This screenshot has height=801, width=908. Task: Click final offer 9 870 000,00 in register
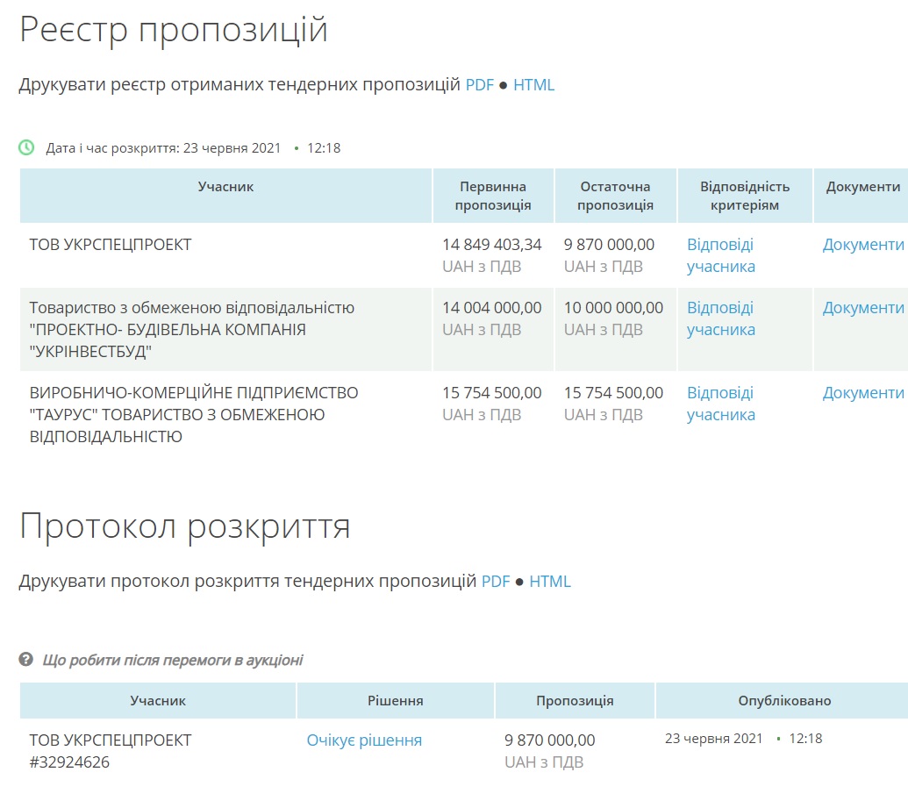pos(609,245)
